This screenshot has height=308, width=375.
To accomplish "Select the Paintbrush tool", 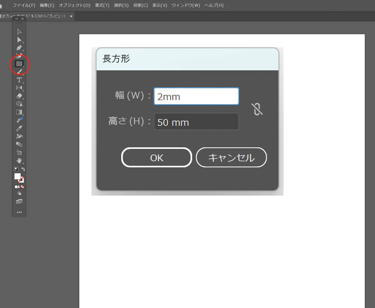I will [20, 71].
